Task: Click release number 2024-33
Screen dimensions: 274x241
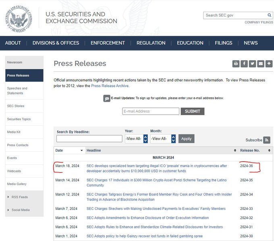Action: tap(246, 209)
